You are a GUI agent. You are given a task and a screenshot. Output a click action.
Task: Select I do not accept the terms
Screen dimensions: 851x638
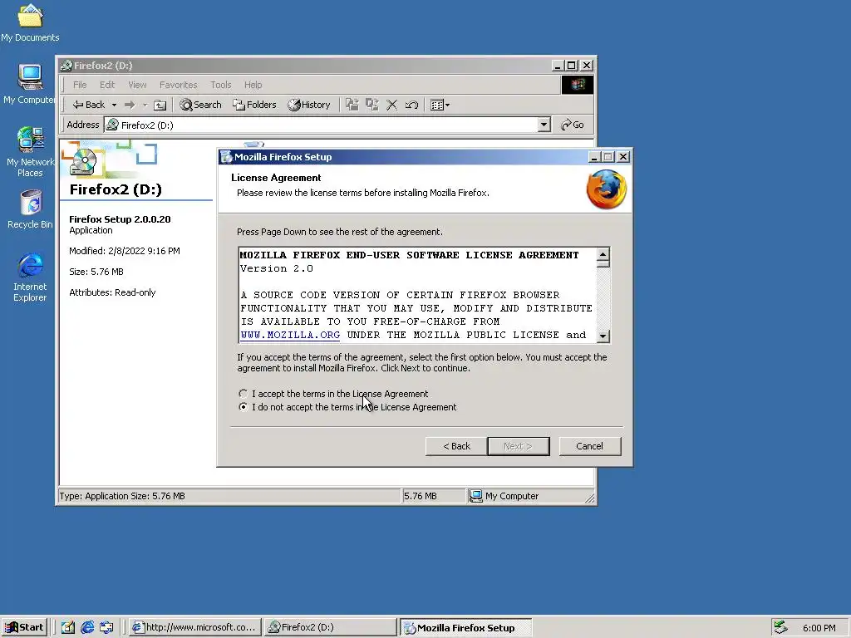(243, 407)
